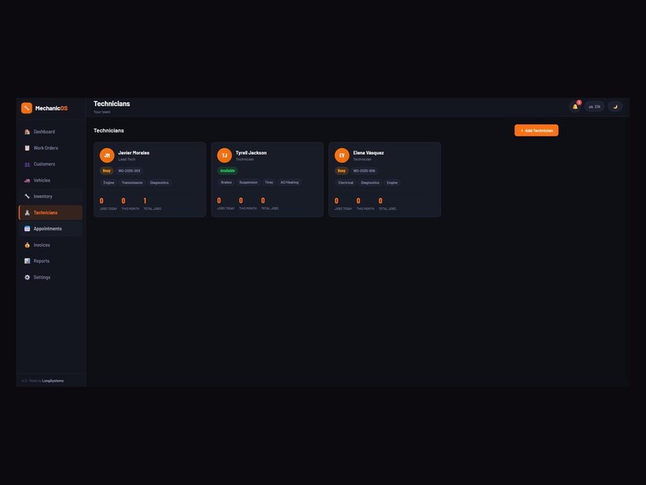Click the Brakes skill tag
The height and width of the screenshot is (485, 646).
pyautogui.click(x=226, y=182)
